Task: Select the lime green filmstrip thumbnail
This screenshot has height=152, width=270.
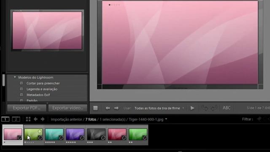Action: (x=33, y=134)
